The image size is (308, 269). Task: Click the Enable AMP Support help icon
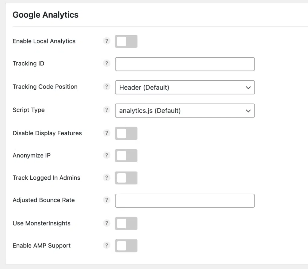(x=106, y=245)
